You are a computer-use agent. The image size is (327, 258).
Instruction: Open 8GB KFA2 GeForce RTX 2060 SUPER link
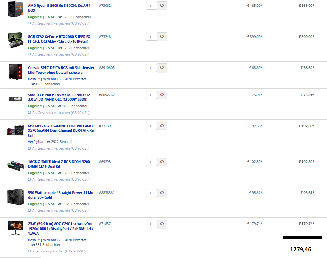[59, 39]
